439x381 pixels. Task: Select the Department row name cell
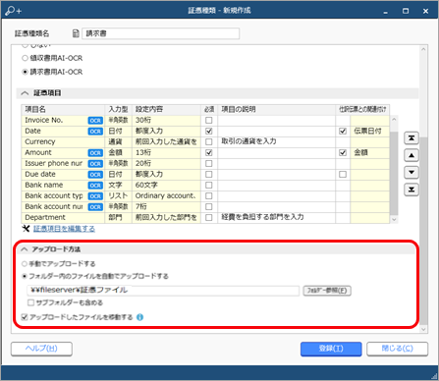[x=63, y=217]
